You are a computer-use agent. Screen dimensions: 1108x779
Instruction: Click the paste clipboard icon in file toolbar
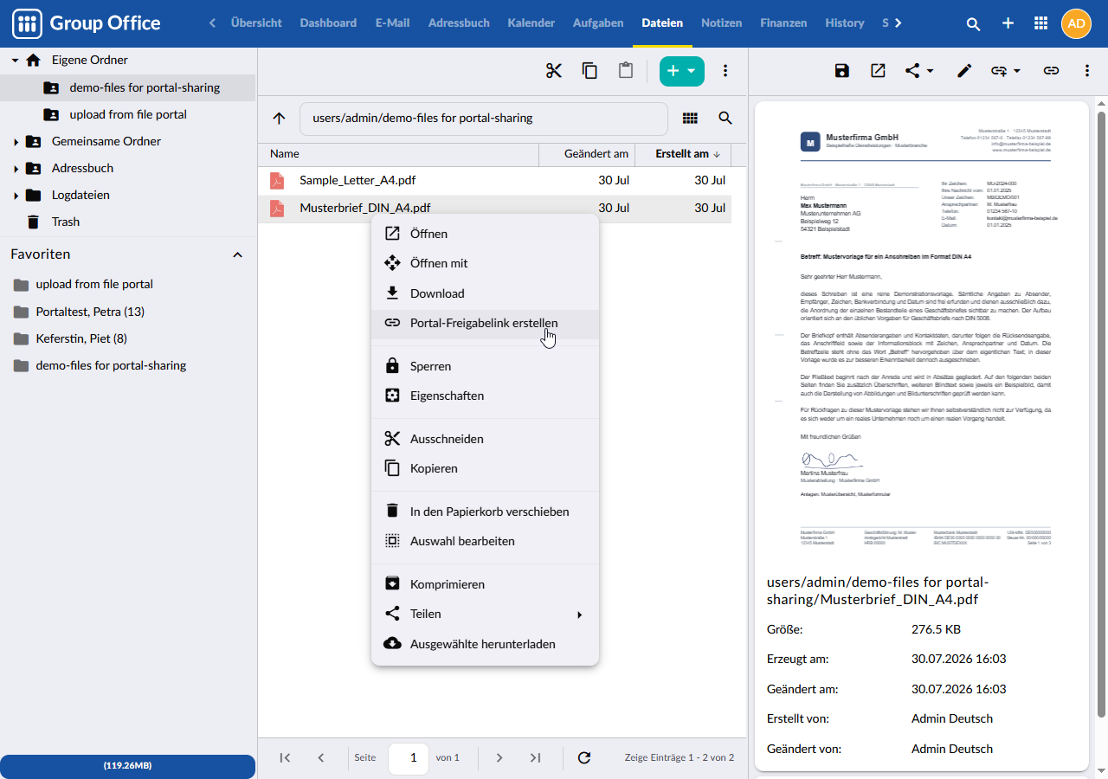(626, 71)
